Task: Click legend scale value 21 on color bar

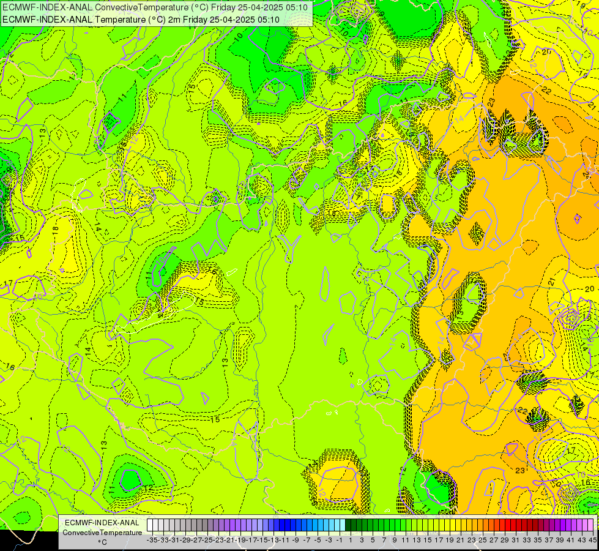Action: [461, 540]
